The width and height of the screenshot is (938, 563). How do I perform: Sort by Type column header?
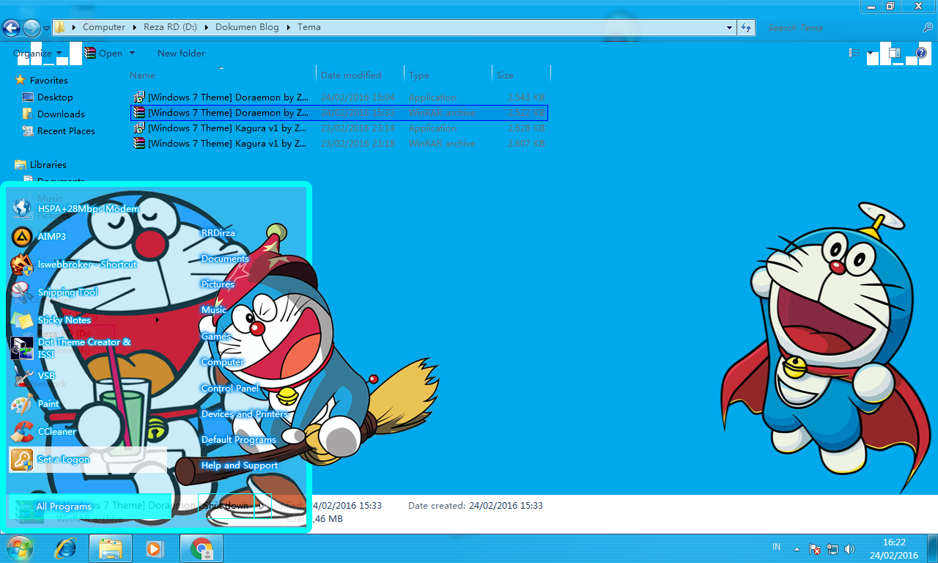click(x=448, y=76)
